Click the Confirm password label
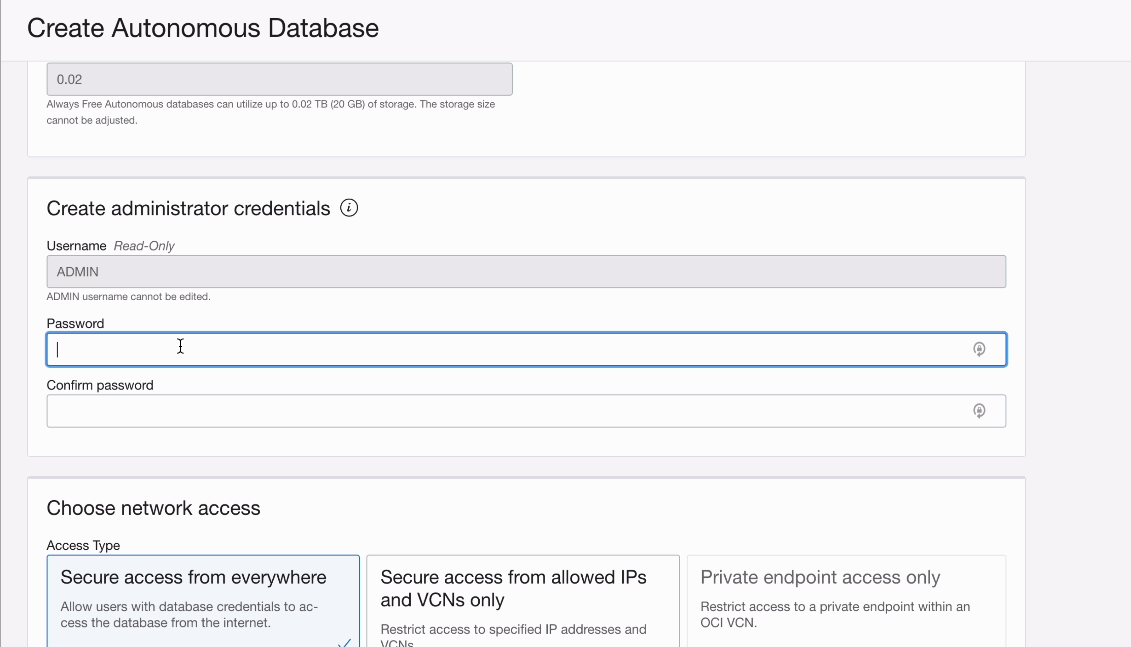The image size is (1131, 647). click(x=100, y=385)
